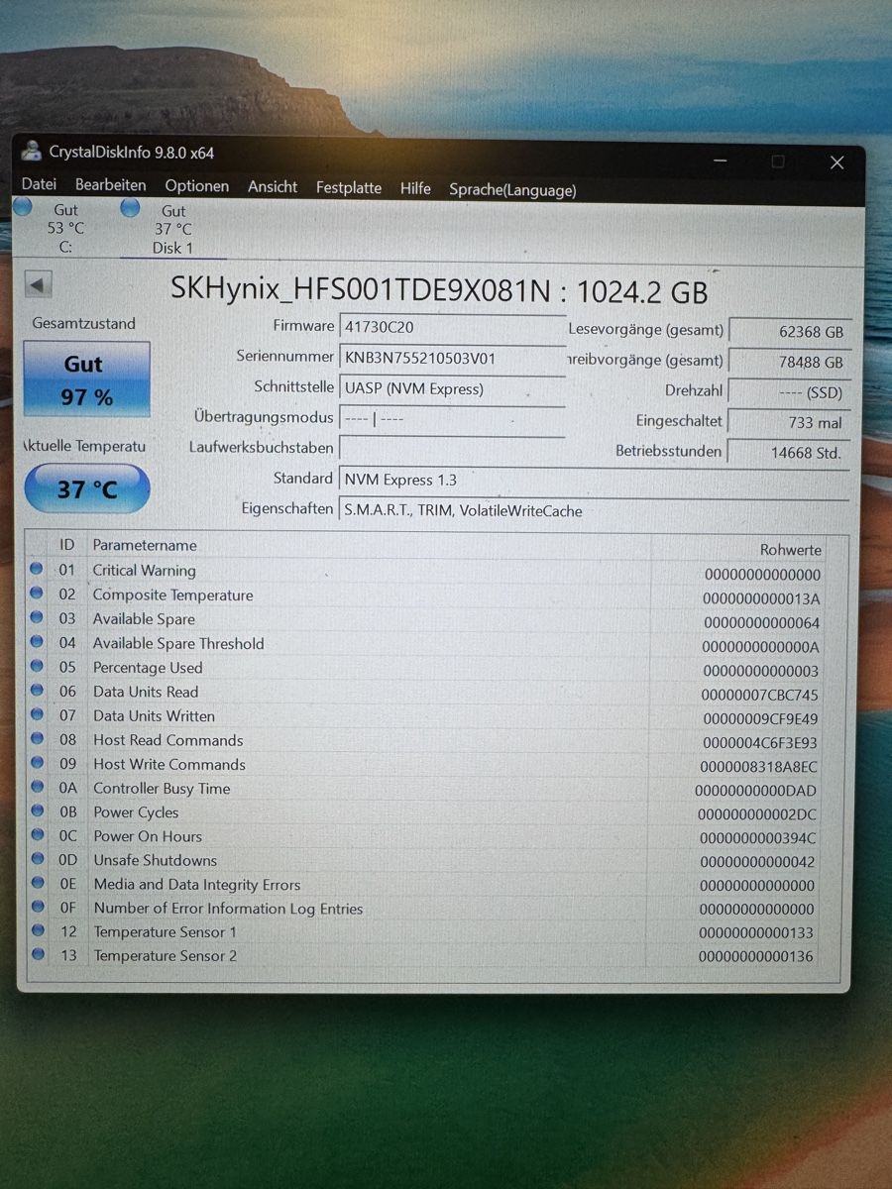
Task: Click status dot icon for Percentage Used
Action: (x=37, y=666)
